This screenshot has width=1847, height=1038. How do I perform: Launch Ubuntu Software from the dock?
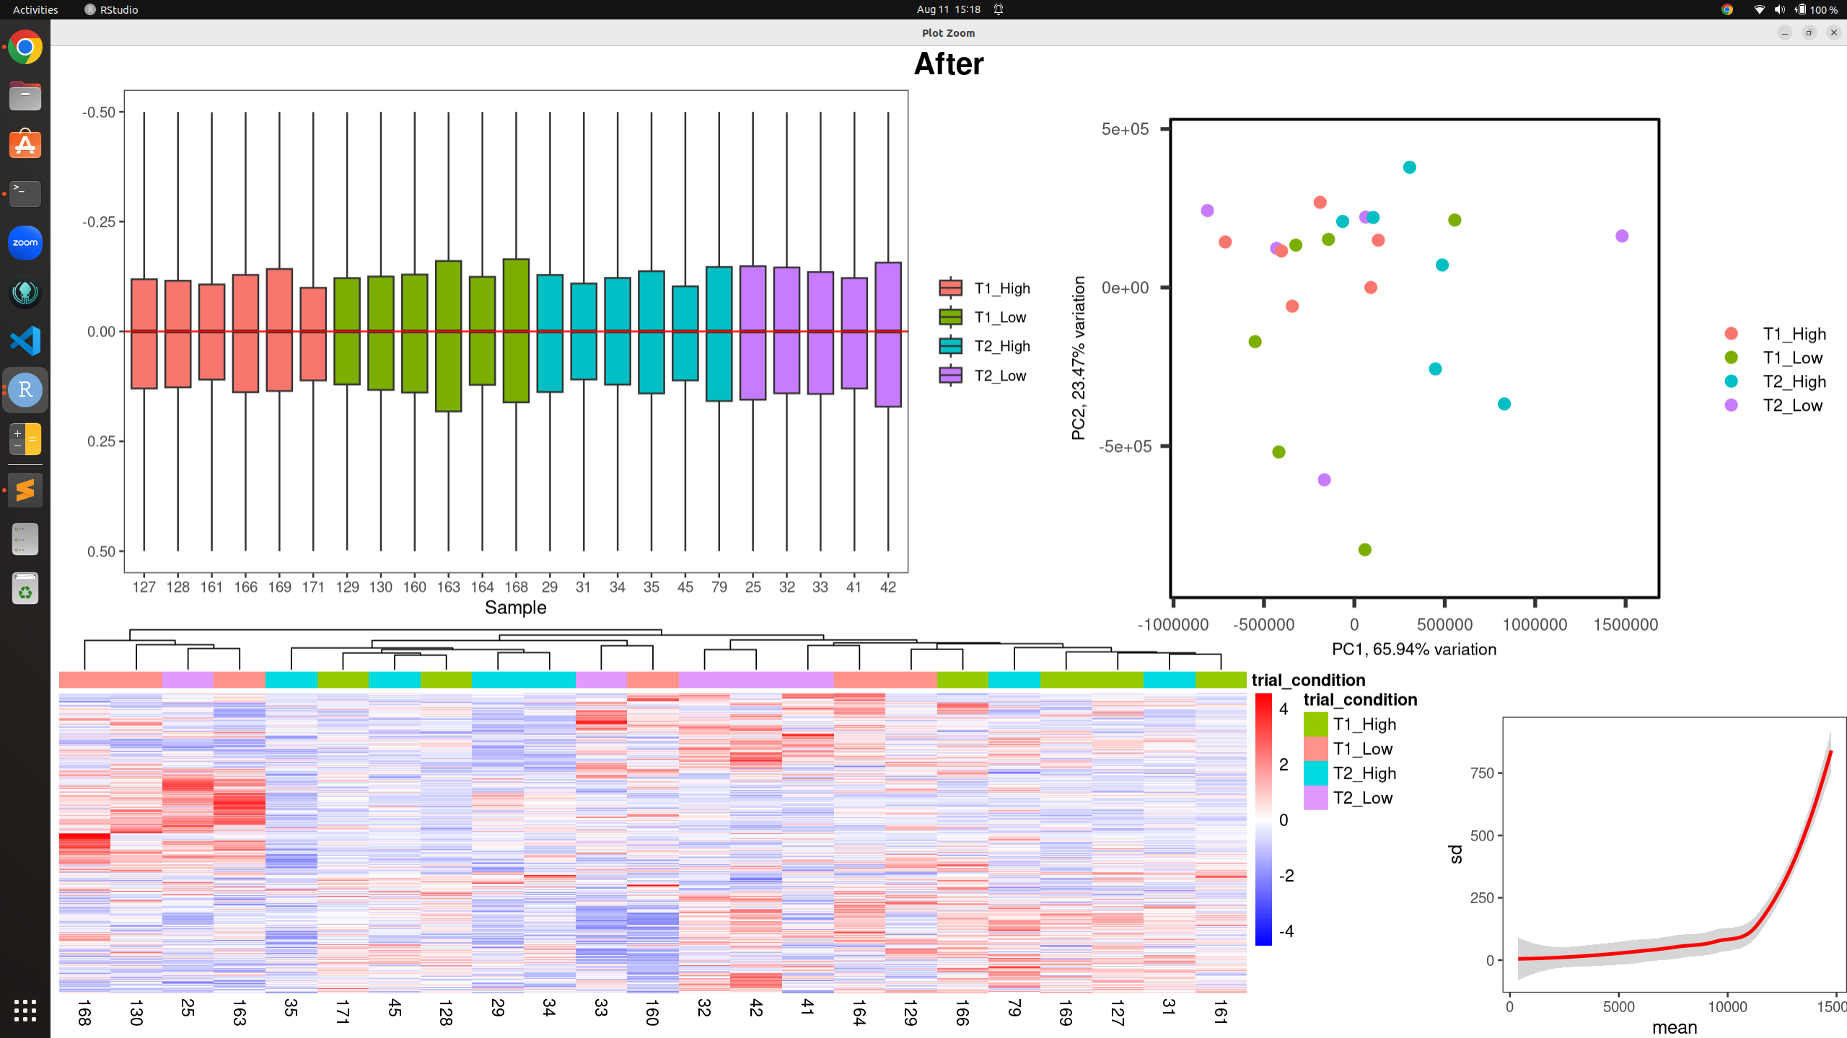(25, 145)
